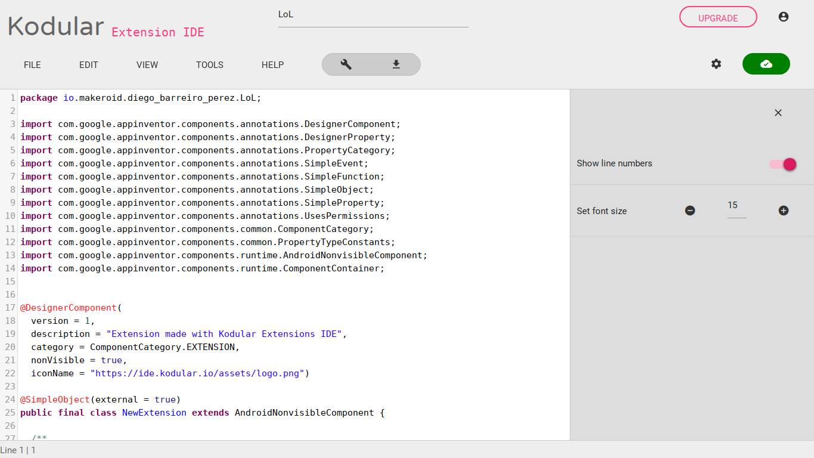814x458 pixels.
Task: Click 'DesignerComponent;' import on line 3
Action: 353,124
